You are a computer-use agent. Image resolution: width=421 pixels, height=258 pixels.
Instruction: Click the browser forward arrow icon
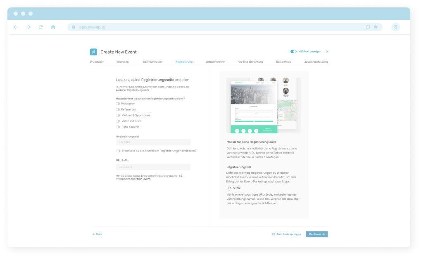coord(28,27)
